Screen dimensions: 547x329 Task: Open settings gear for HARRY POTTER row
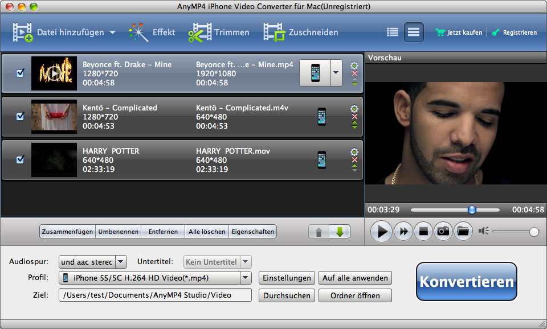pos(354,151)
